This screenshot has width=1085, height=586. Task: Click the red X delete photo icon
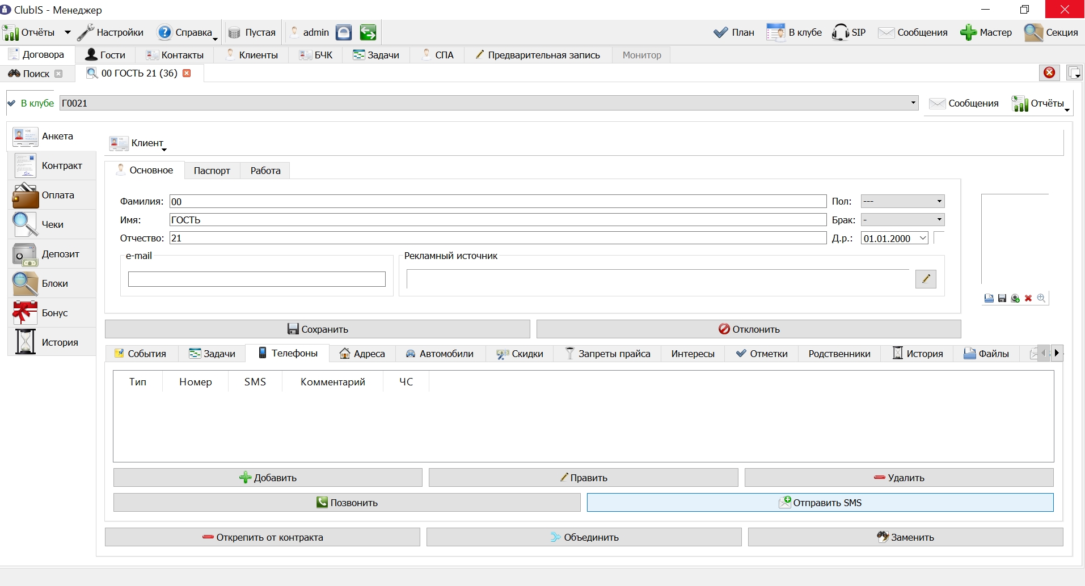pyautogui.click(x=1028, y=298)
